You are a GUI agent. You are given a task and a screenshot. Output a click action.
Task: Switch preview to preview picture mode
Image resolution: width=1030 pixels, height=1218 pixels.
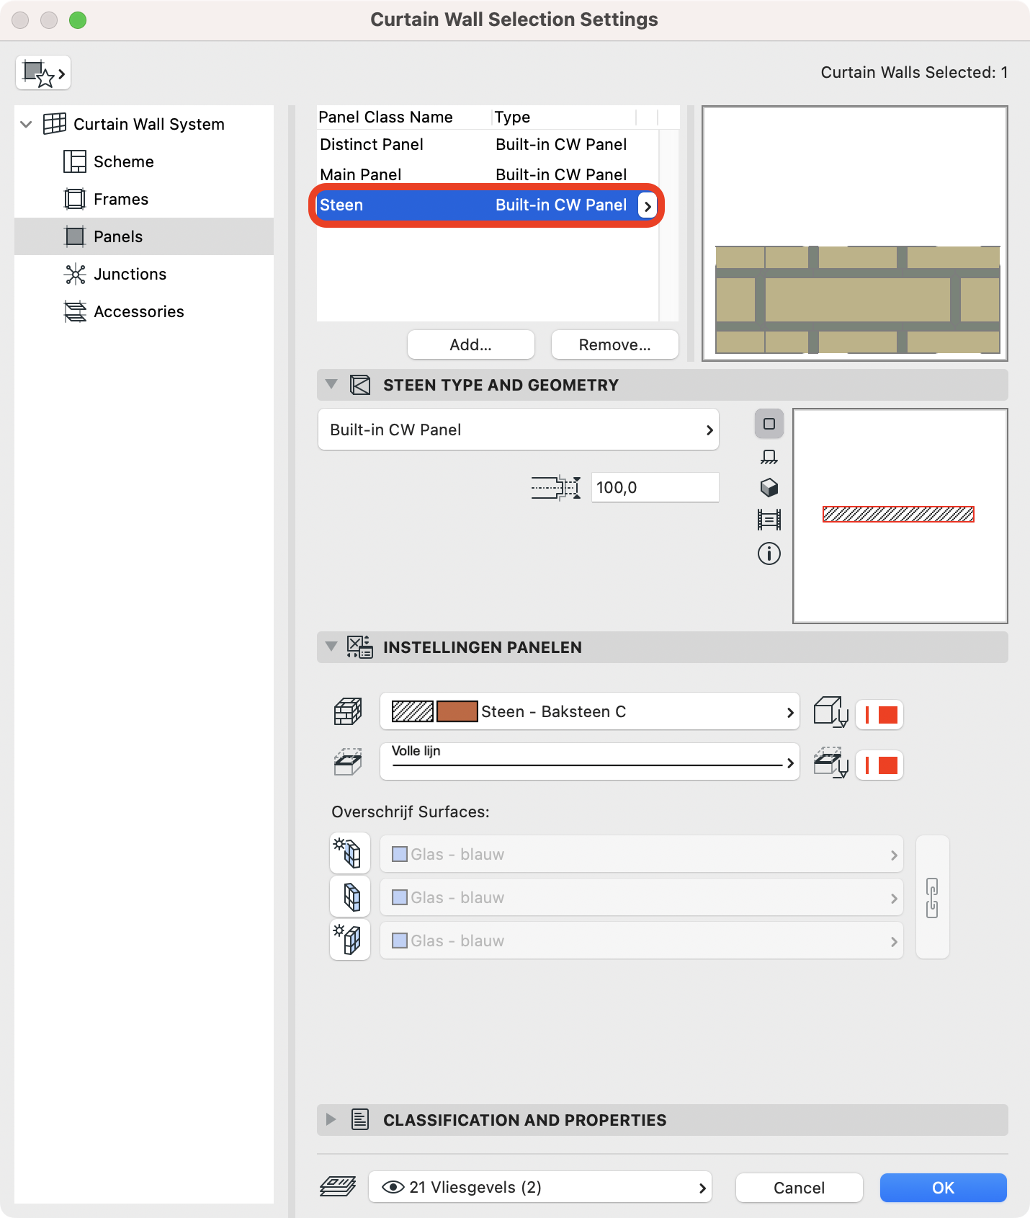pos(769,520)
